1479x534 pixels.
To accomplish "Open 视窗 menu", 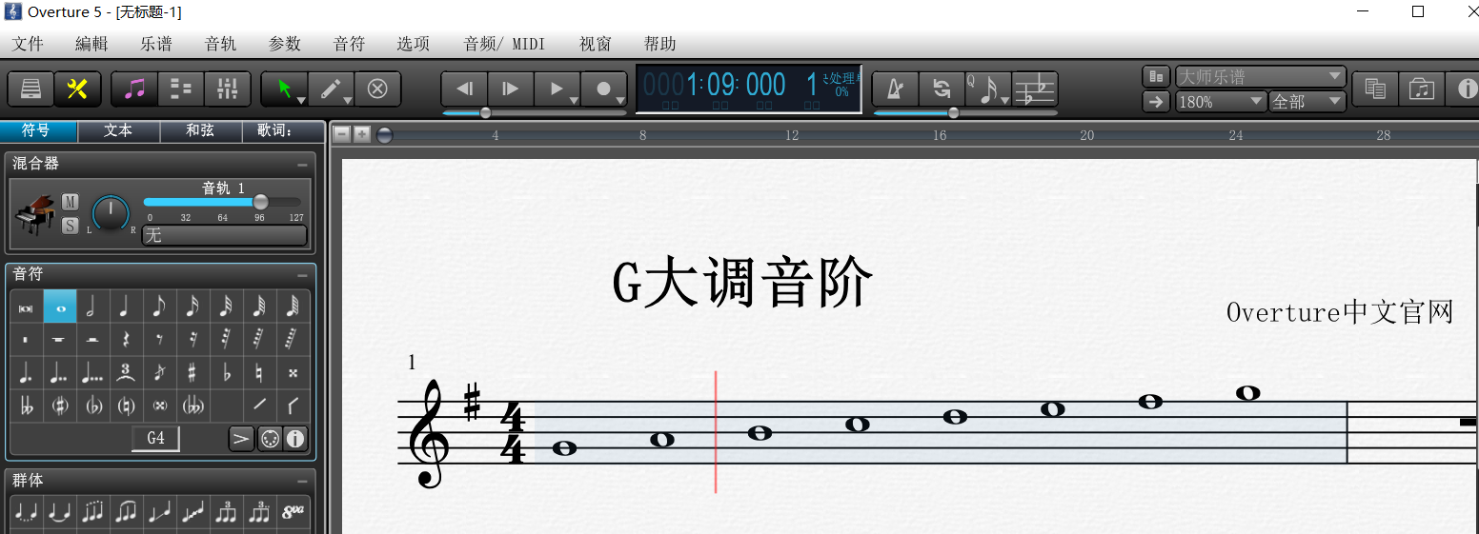I will [x=596, y=44].
